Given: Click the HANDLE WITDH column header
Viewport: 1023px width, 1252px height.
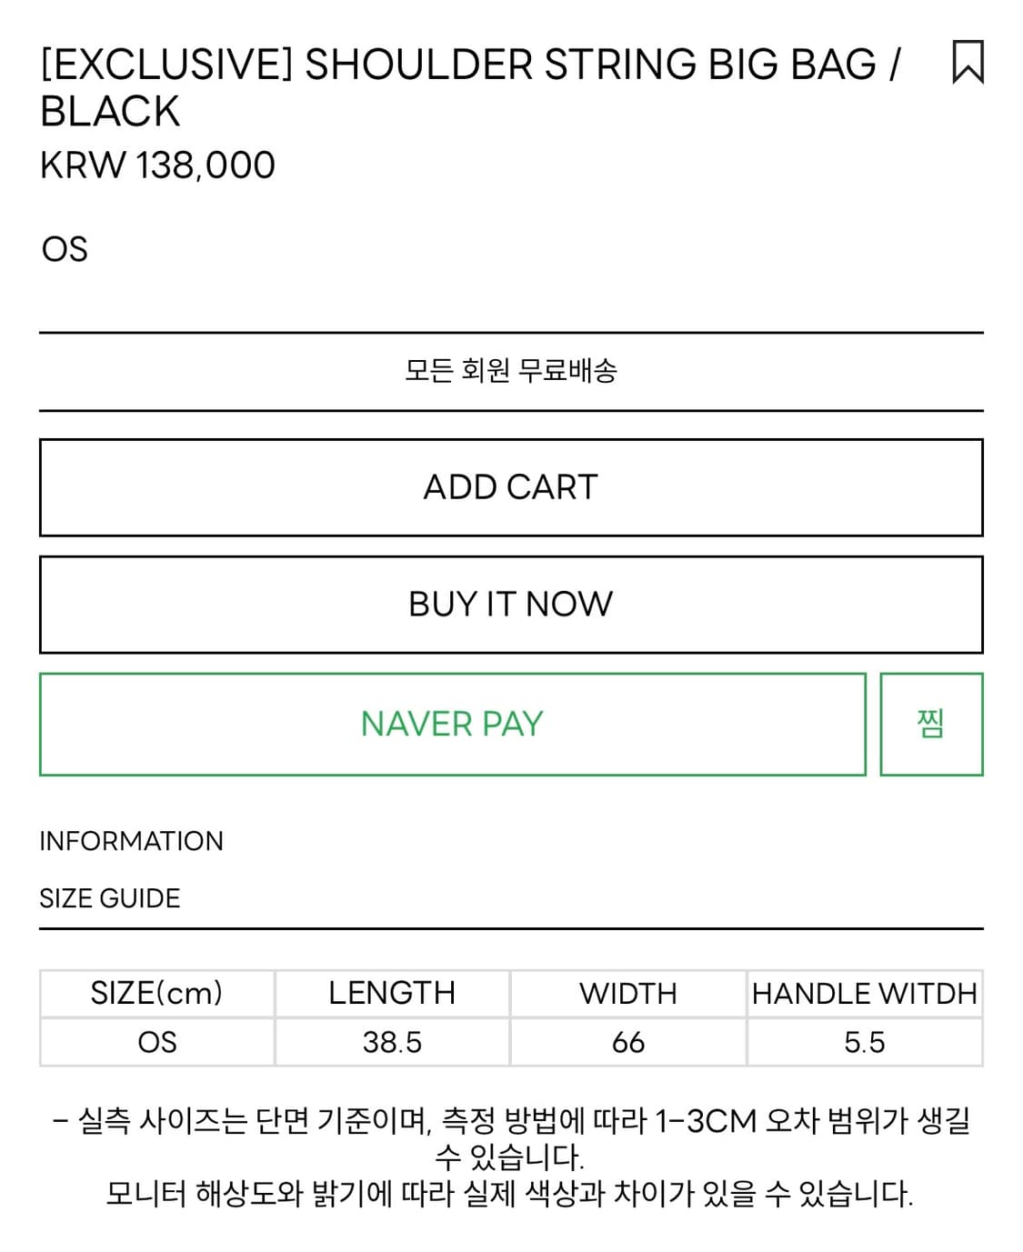Looking at the screenshot, I should pos(864,993).
